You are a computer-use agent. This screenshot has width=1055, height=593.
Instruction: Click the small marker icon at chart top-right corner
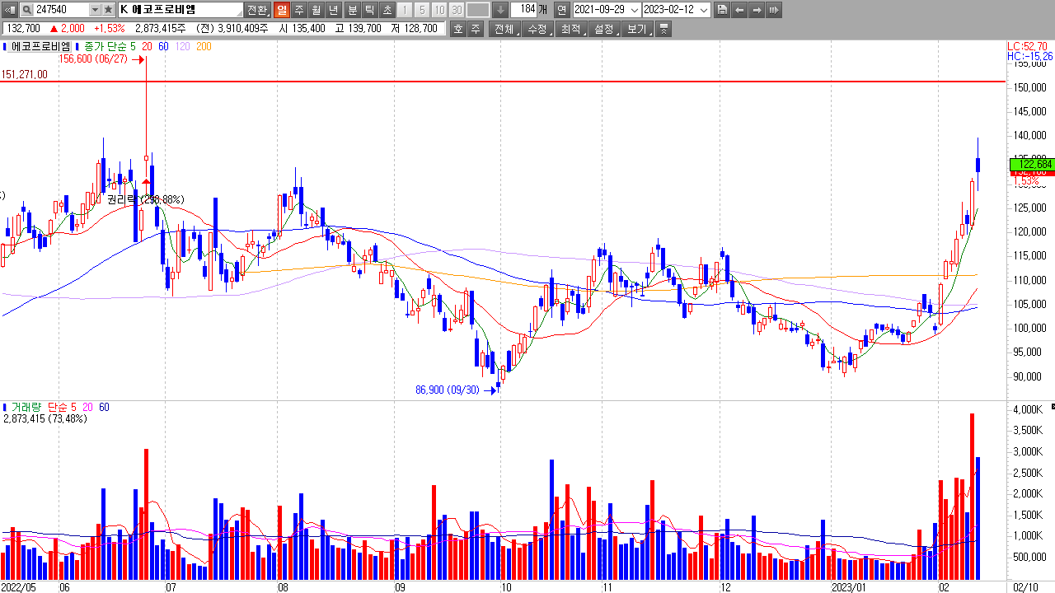(x=1052, y=407)
